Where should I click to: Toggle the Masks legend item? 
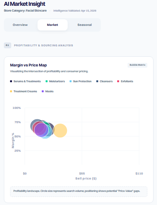[x=48, y=91]
